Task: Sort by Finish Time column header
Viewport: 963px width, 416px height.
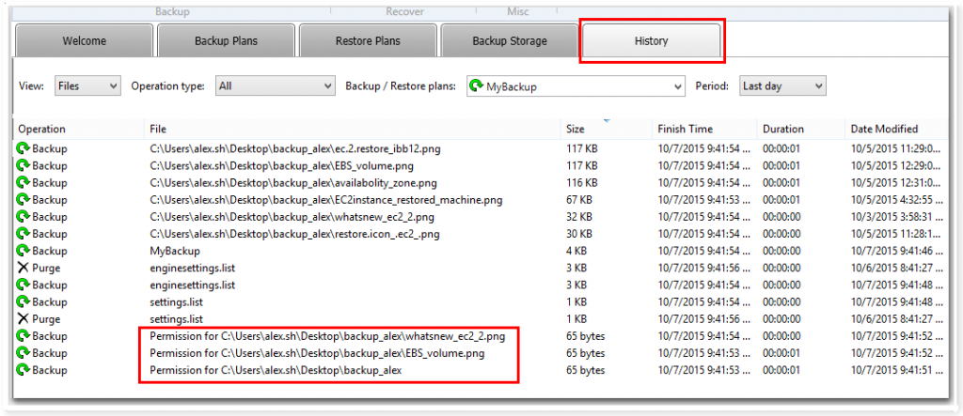Action: 684,129
